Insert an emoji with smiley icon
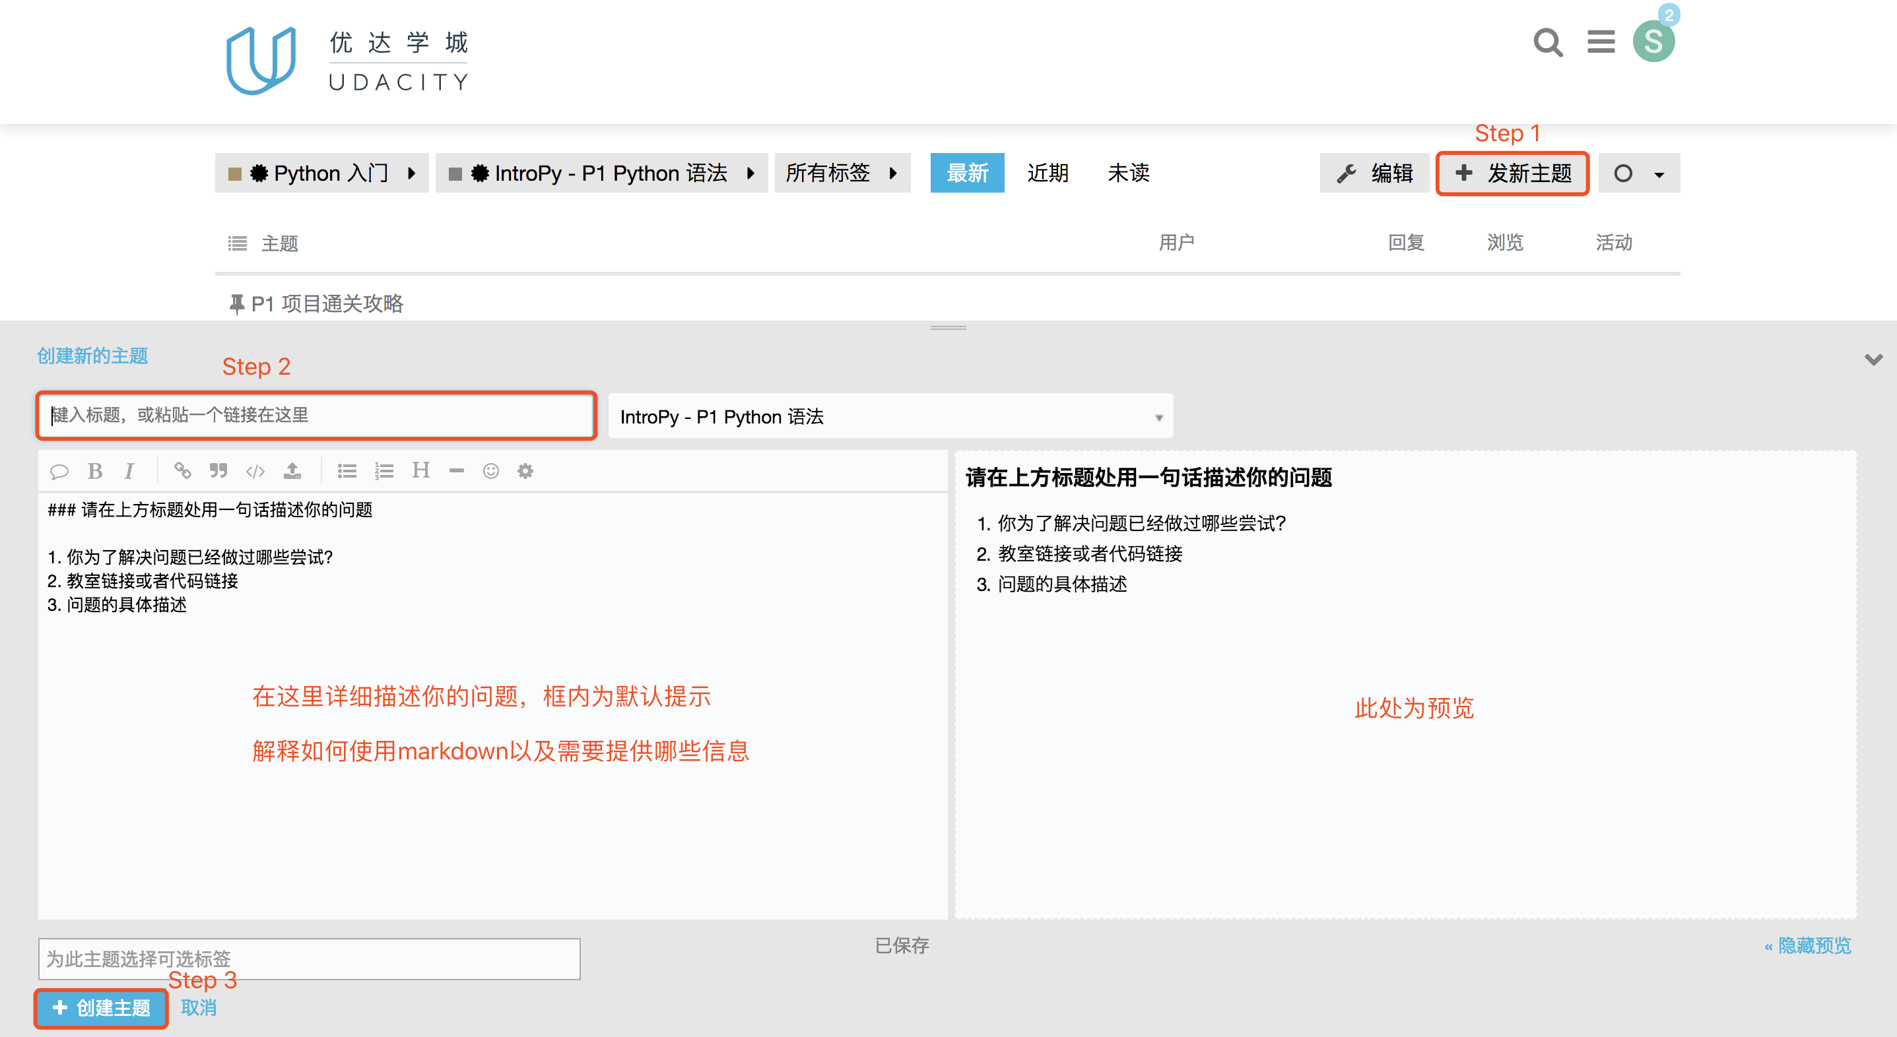This screenshot has height=1037, width=1897. (491, 471)
